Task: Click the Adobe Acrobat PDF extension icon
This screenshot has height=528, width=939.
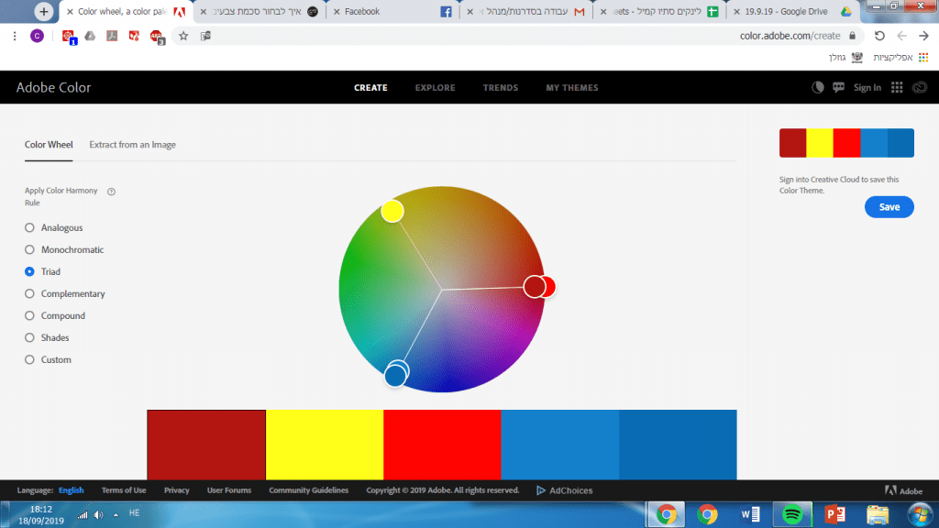Action: click(112, 36)
